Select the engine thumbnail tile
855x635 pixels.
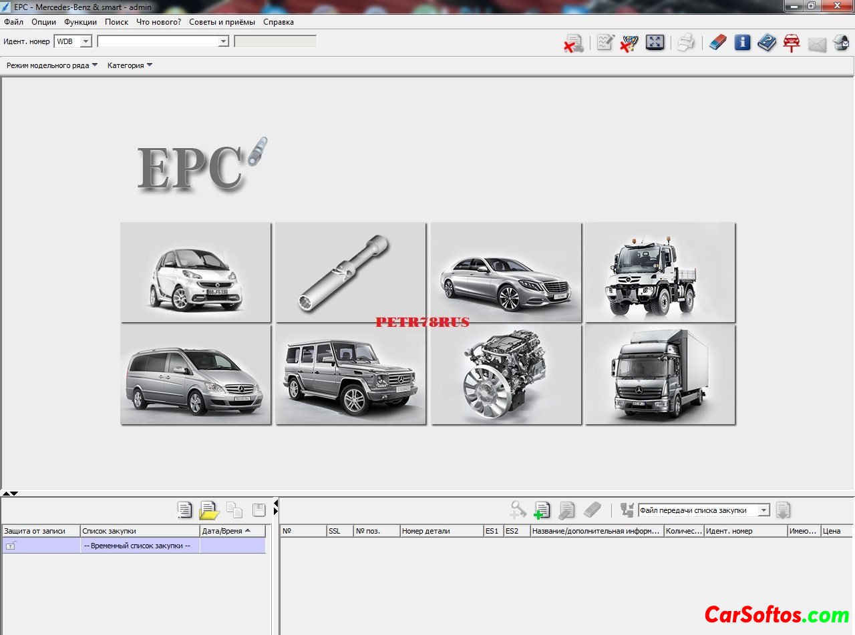pyautogui.click(x=506, y=375)
